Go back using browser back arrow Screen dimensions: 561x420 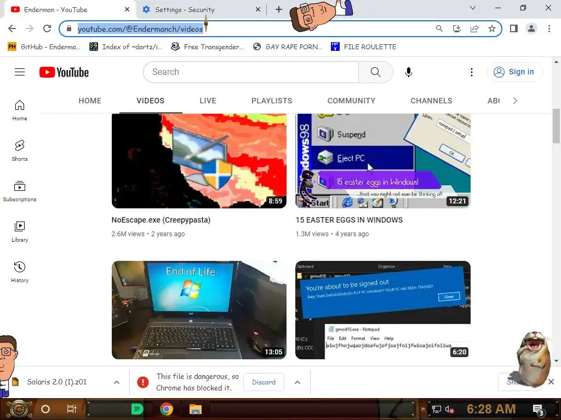(12, 28)
